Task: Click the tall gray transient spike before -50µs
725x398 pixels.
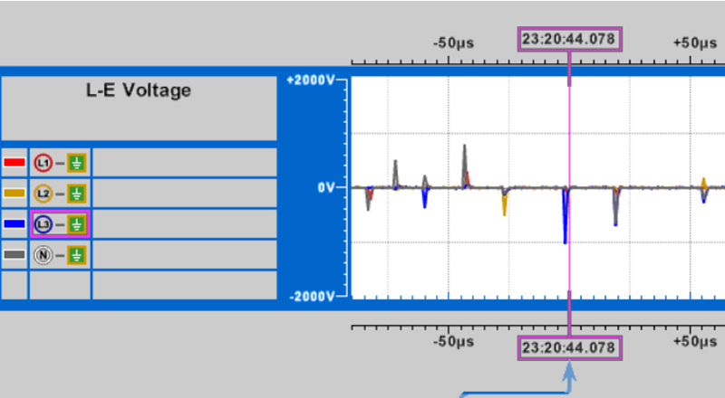Action: tap(464, 166)
